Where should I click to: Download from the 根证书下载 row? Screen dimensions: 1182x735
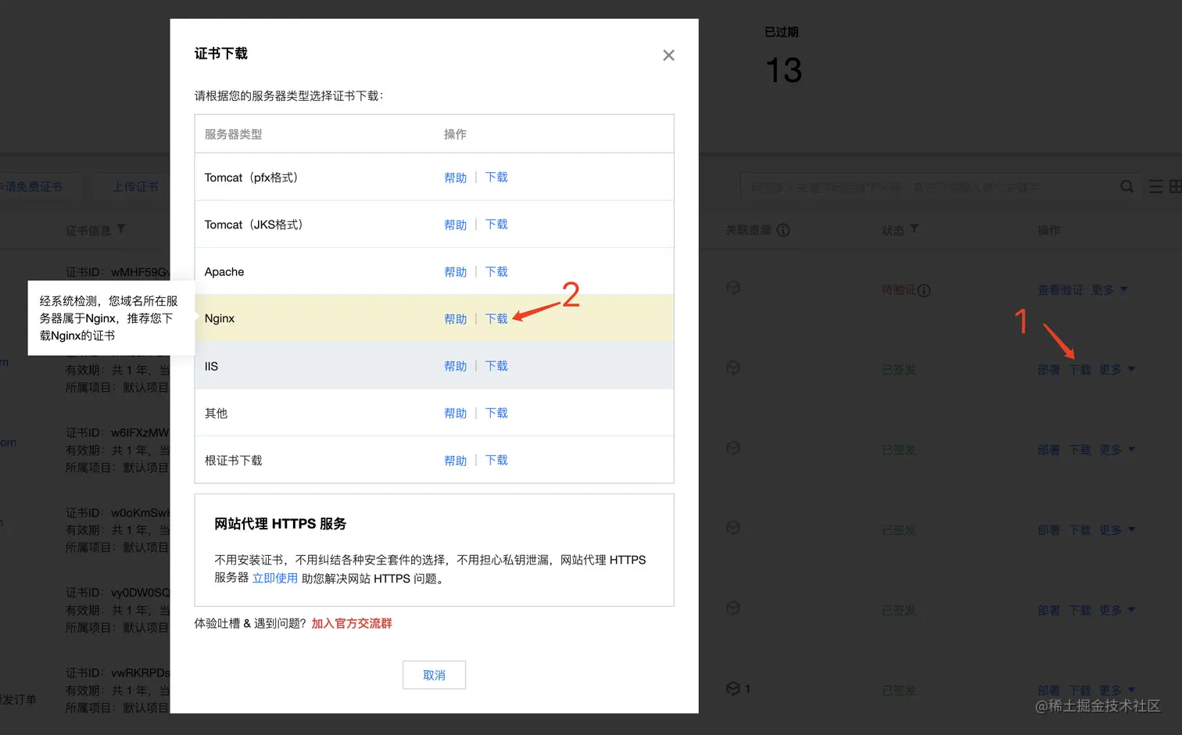point(496,461)
